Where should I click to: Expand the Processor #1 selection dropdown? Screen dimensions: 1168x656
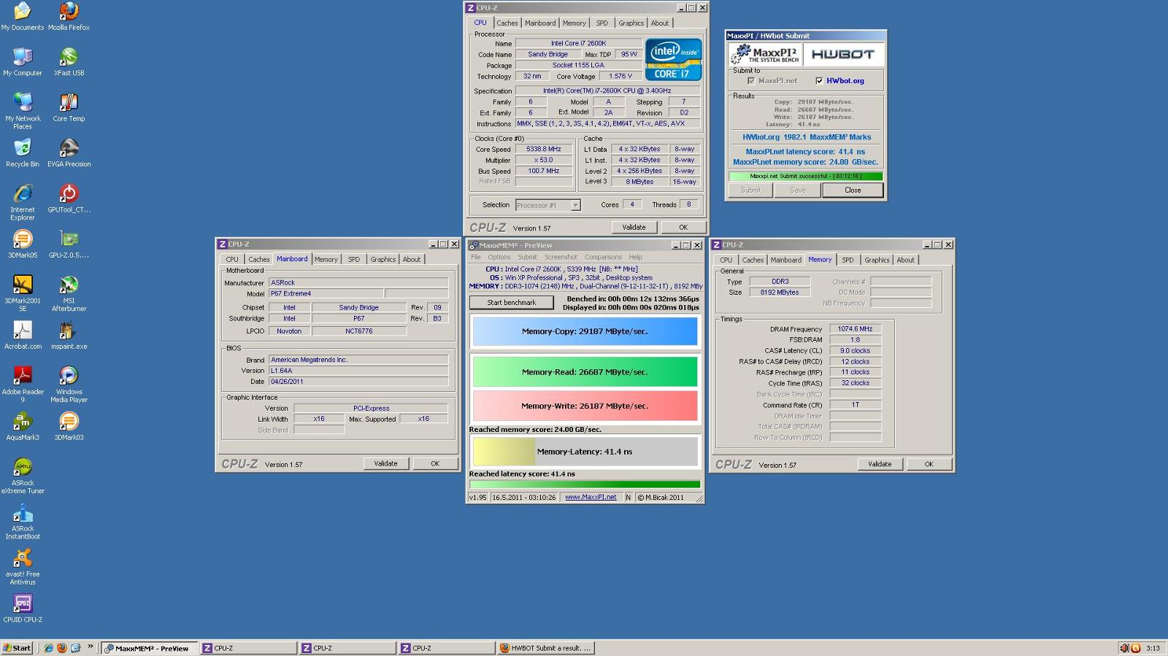575,206
